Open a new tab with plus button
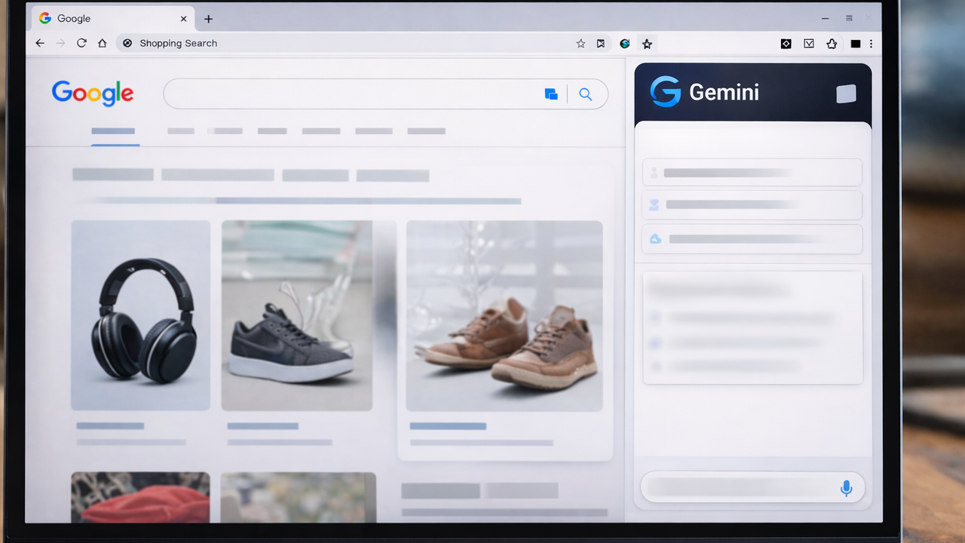Screen dimensions: 965x543 click(x=209, y=19)
